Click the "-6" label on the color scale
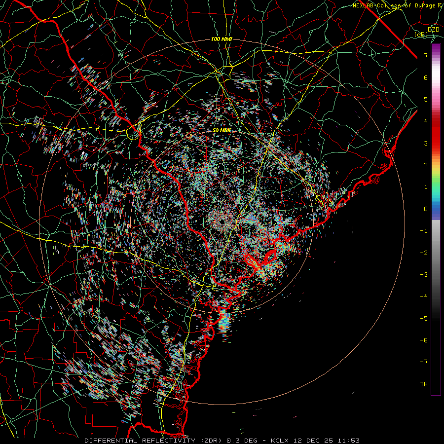 [424, 340]
